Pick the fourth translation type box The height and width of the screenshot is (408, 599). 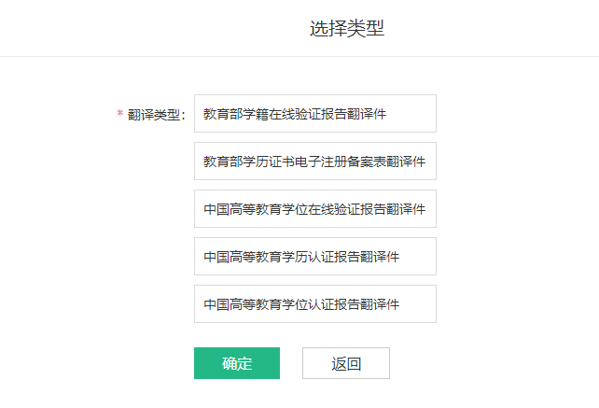314,257
